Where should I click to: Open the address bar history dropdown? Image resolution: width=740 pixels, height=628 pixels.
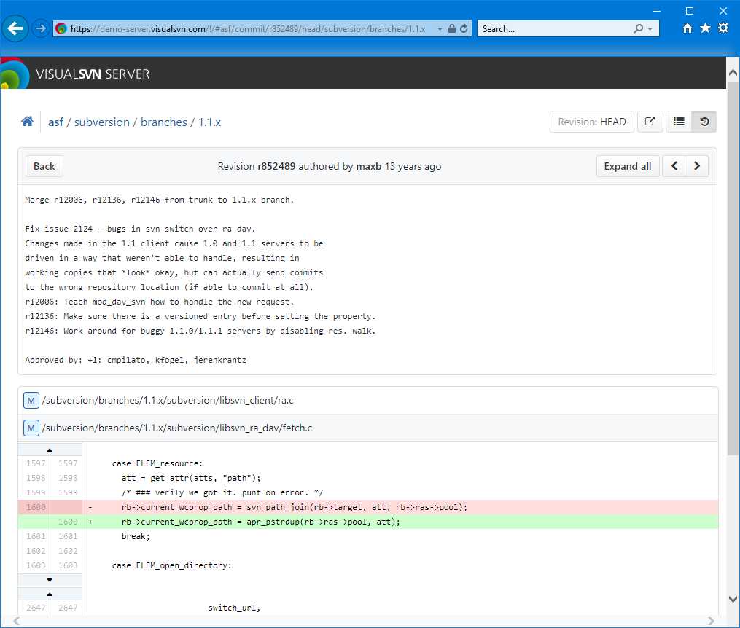440,28
